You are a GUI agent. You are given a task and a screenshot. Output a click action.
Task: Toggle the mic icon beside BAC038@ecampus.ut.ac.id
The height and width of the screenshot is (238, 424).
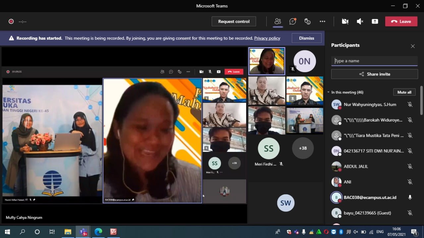click(x=410, y=197)
